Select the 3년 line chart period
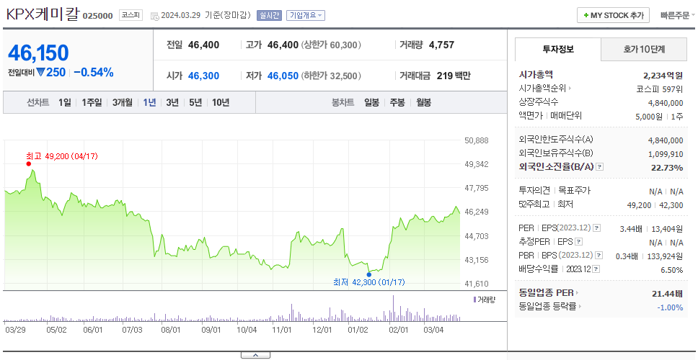 (x=172, y=103)
